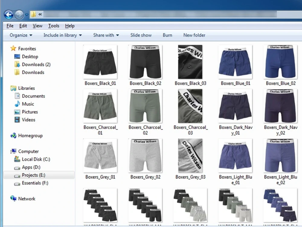The image size is (302, 227).
Task: Click the Network icon
Action: pos(13,199)
